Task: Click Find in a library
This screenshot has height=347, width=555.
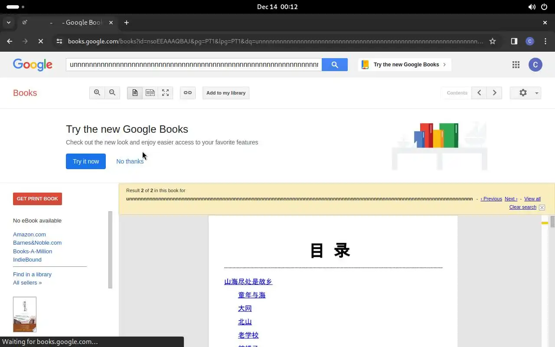Action: point(32,274)
